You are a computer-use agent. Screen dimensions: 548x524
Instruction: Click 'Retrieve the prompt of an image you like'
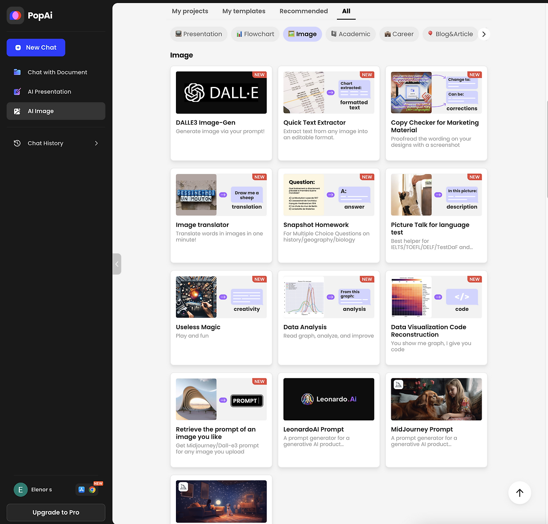pyautogui.click(x=216, y=433)
